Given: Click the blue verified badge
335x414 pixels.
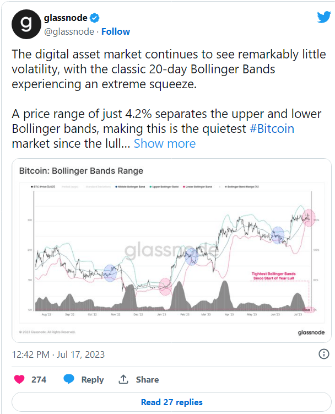Looking at the screenshot, I should (x=95, y=18).
